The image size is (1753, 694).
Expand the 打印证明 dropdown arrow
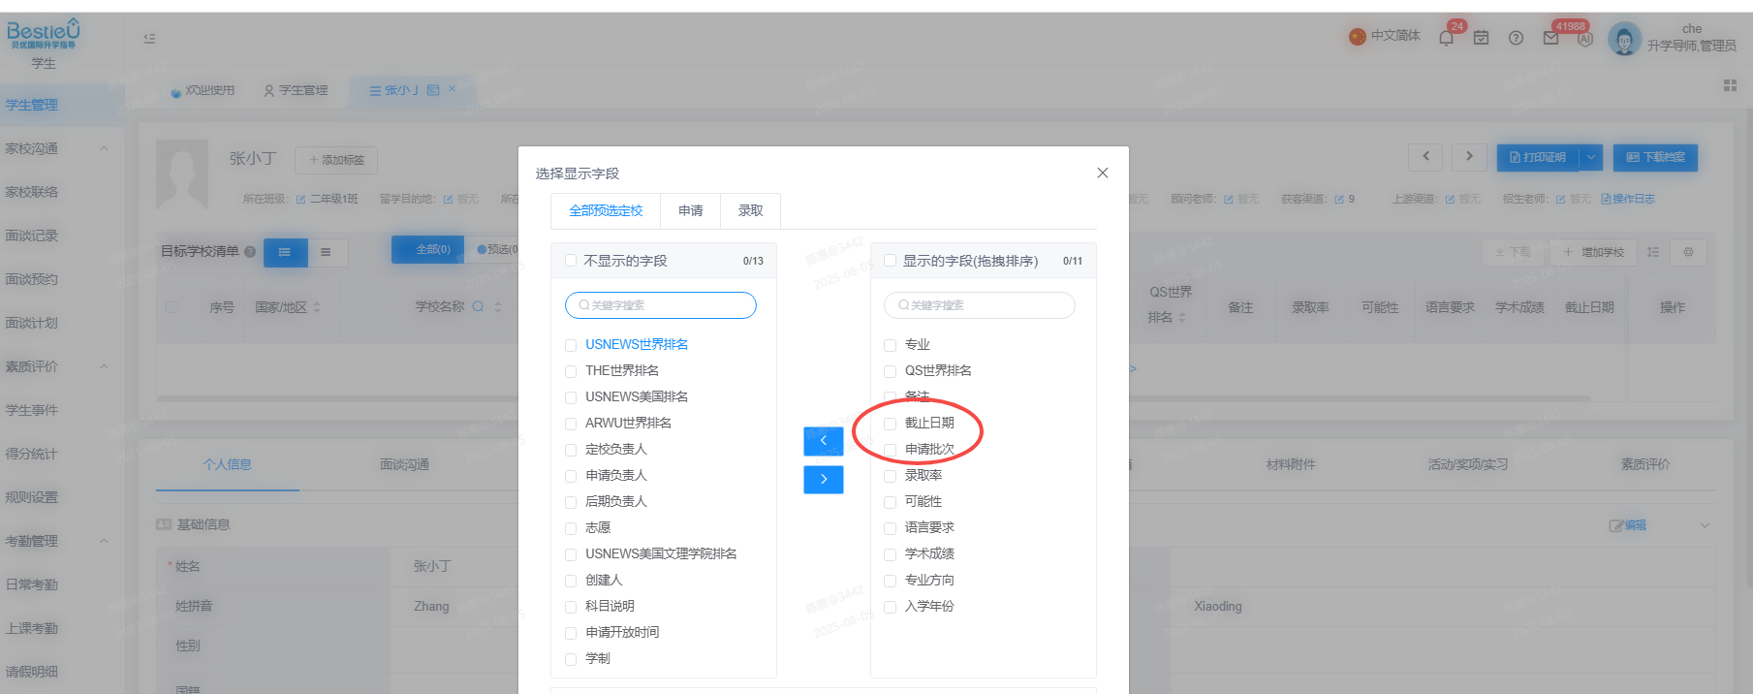click(x=1590, y=157)
